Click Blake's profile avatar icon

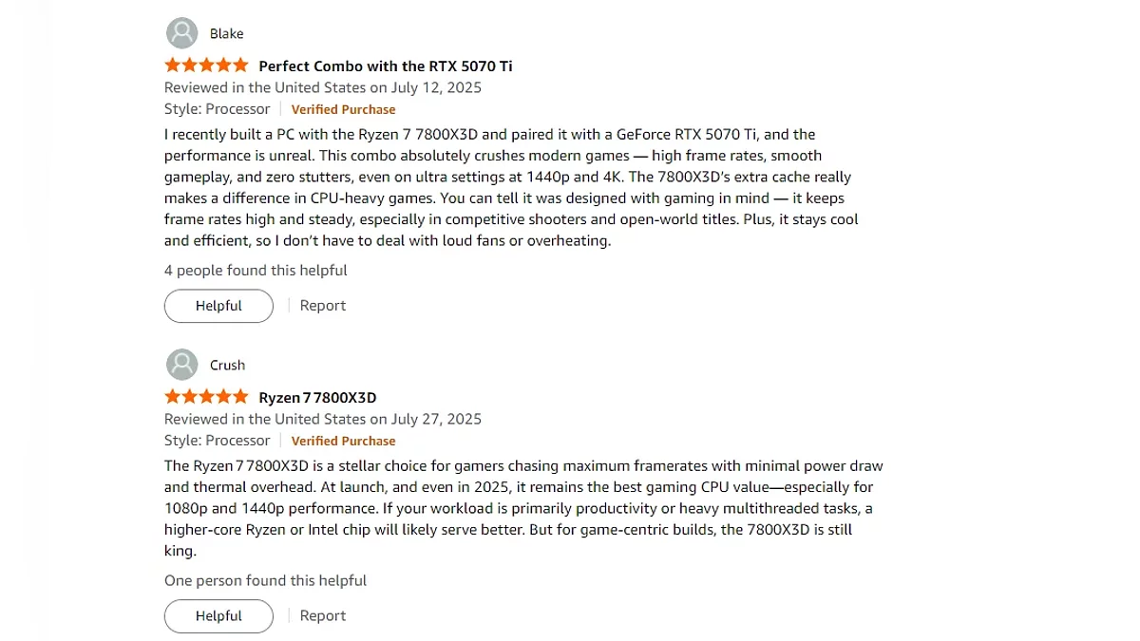click(x=181, y=33)
